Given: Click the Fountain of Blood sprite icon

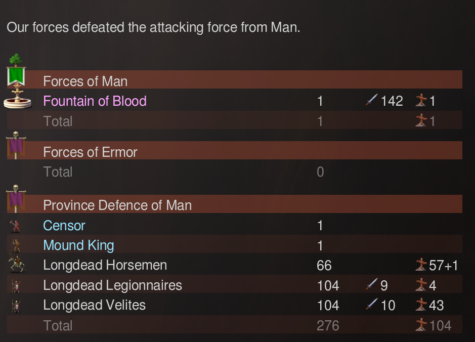Looking at the screenshot, I should click(x=17, y=100).
